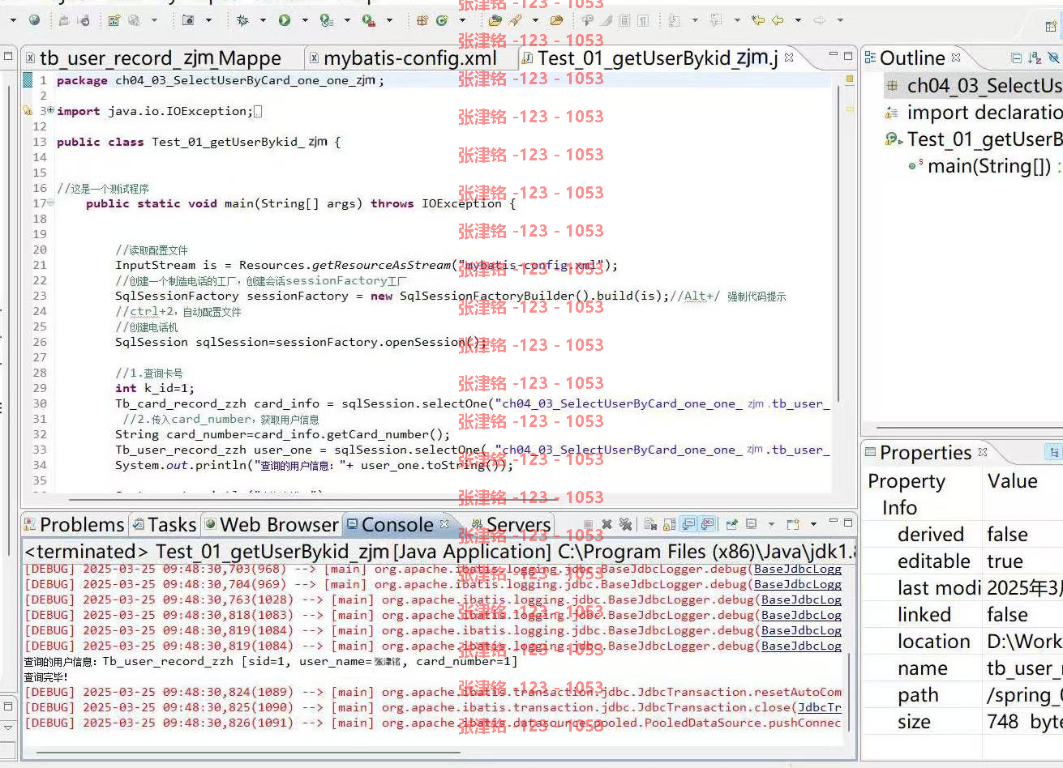
Task: Click the yellow Back navigation arrow
Action: tap(778, 20)
